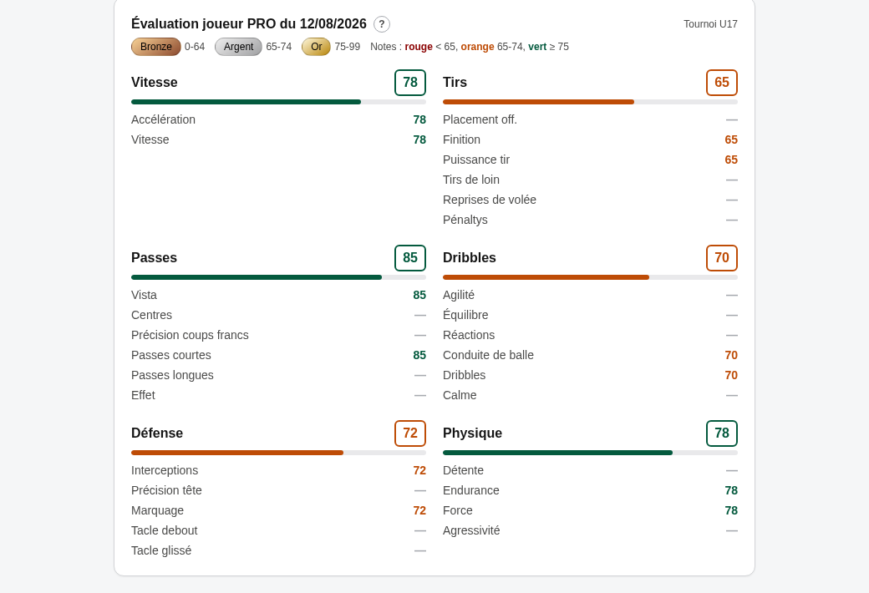Select the Conduite de balle row
Image resolution: width=869 pixels, height=593 pixels.
[590, 355]
